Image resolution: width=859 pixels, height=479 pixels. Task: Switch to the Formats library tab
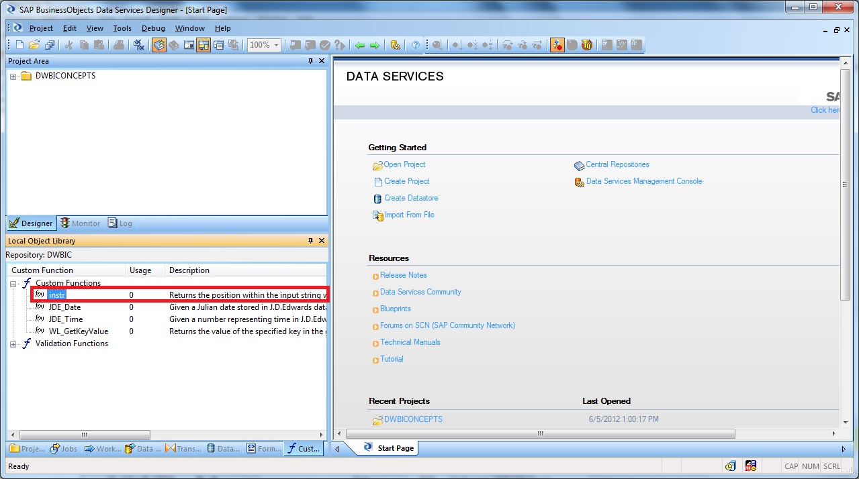pos(265,449)
